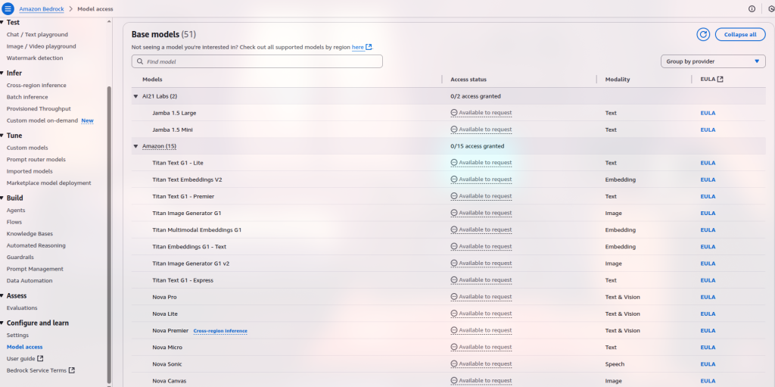Open Cross-region inference page
775x387 pixels.
click(36, 85)
